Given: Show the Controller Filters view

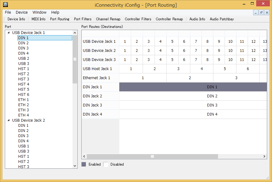Looking at the screenshot, I should 138,19.
